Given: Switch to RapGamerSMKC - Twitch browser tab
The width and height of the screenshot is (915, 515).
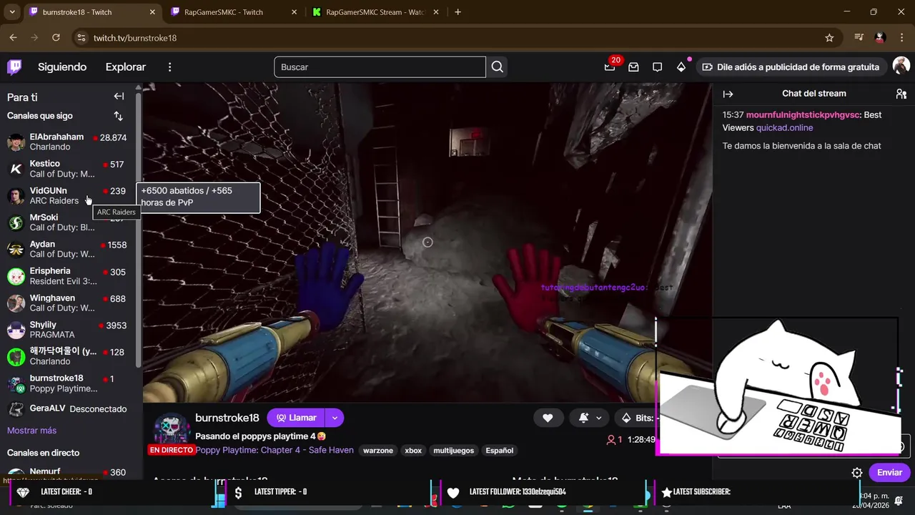Looking at the screenshot, I should coord(234,12).
